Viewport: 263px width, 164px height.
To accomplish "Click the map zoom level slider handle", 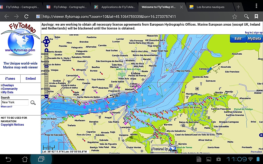I will (46, 66).
